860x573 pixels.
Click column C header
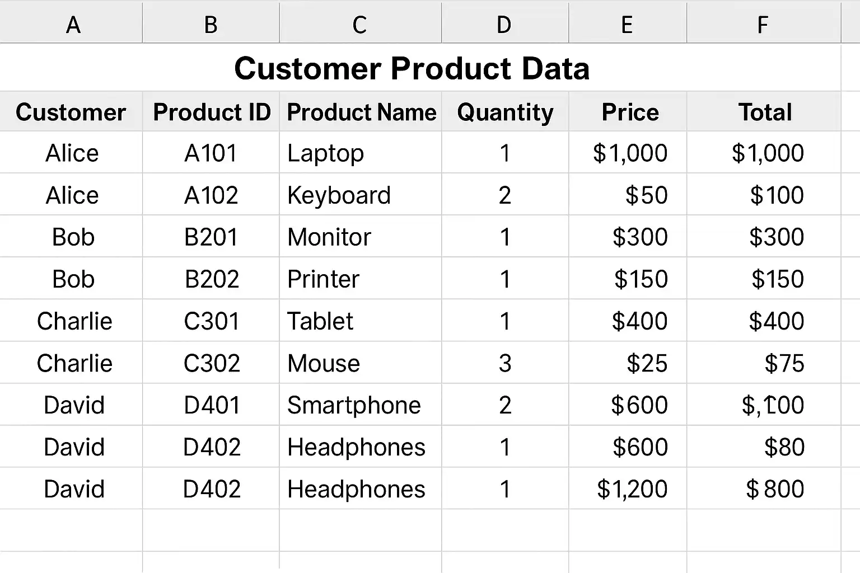tap(359, 25)
